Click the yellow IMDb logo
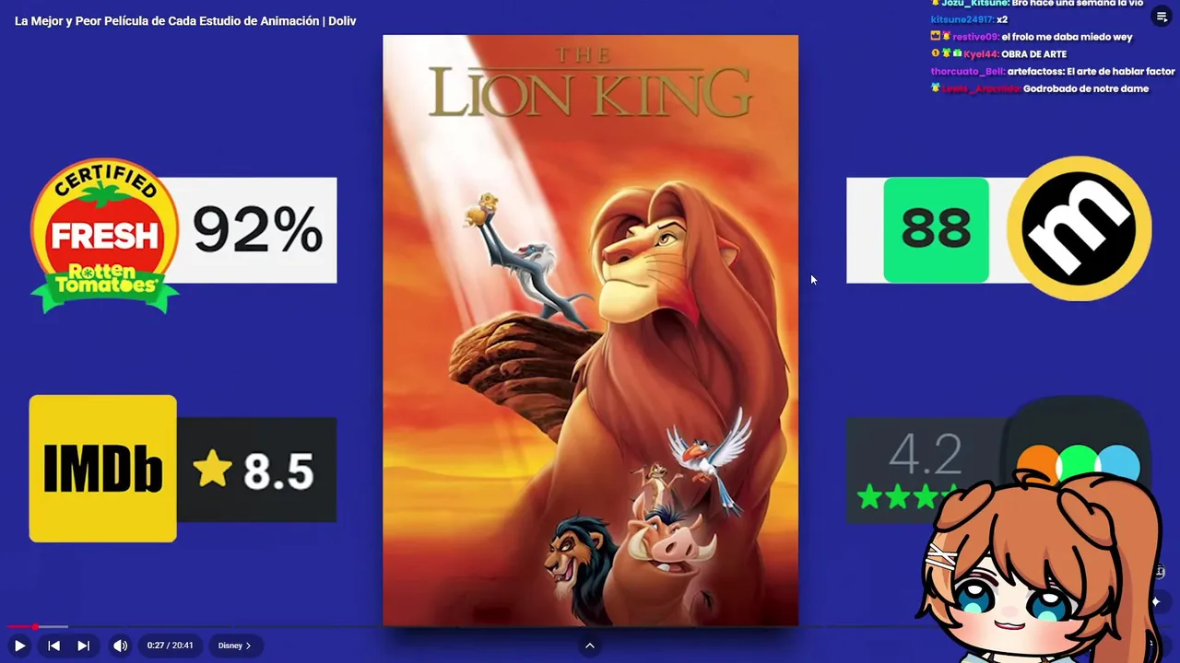This screenshot has width=1180, height=663. point(102,469)
